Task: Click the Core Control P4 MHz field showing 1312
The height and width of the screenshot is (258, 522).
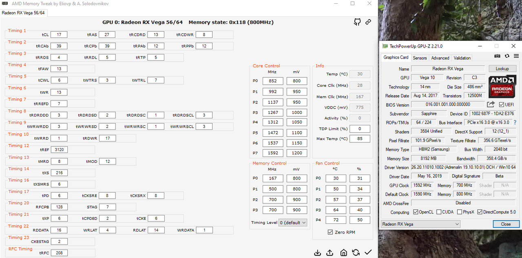Action: pyautogui.click(x=273, y=122)
